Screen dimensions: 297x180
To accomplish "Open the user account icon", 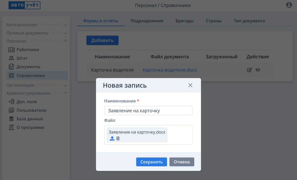I will (x=289, y=5).
